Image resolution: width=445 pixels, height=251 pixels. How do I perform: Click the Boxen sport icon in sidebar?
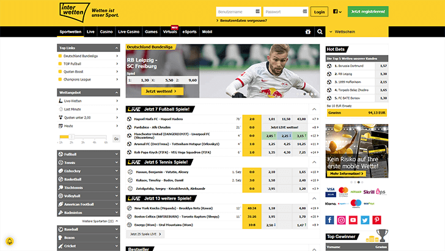tap(61, 238)
